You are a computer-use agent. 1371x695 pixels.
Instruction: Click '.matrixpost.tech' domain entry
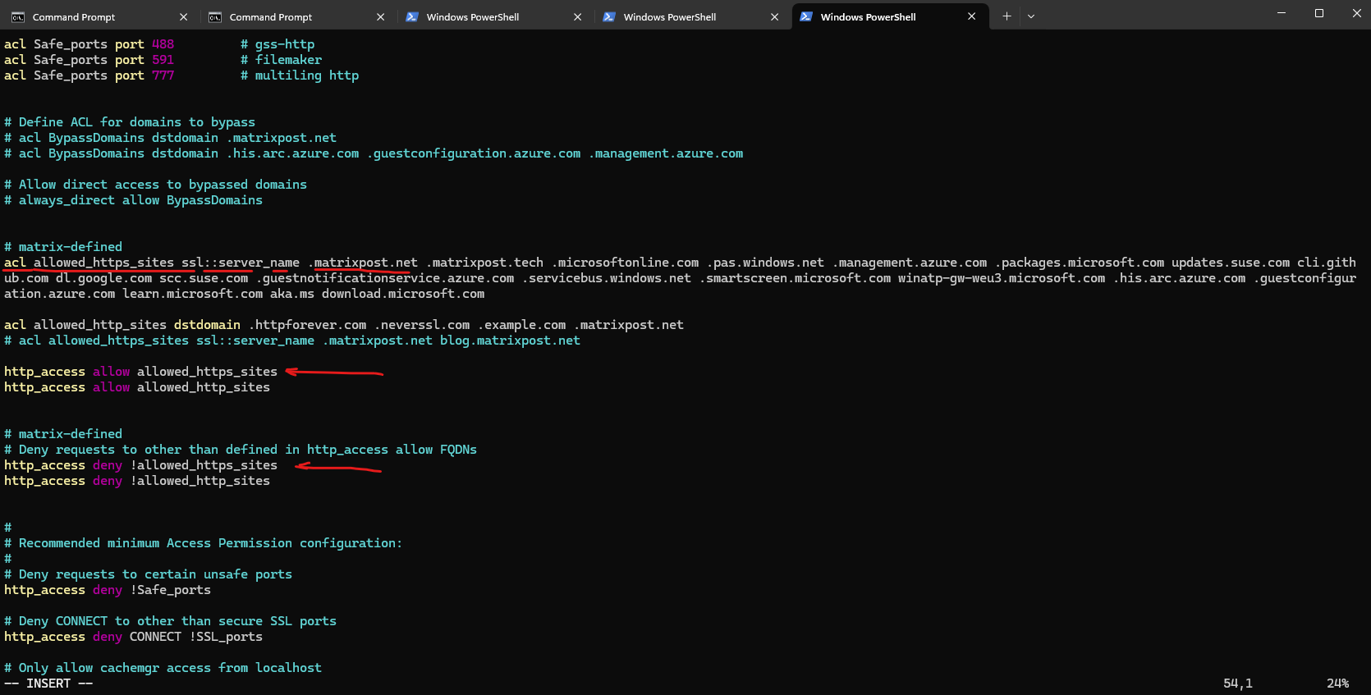pyautogui.click(x=484, y=263)
